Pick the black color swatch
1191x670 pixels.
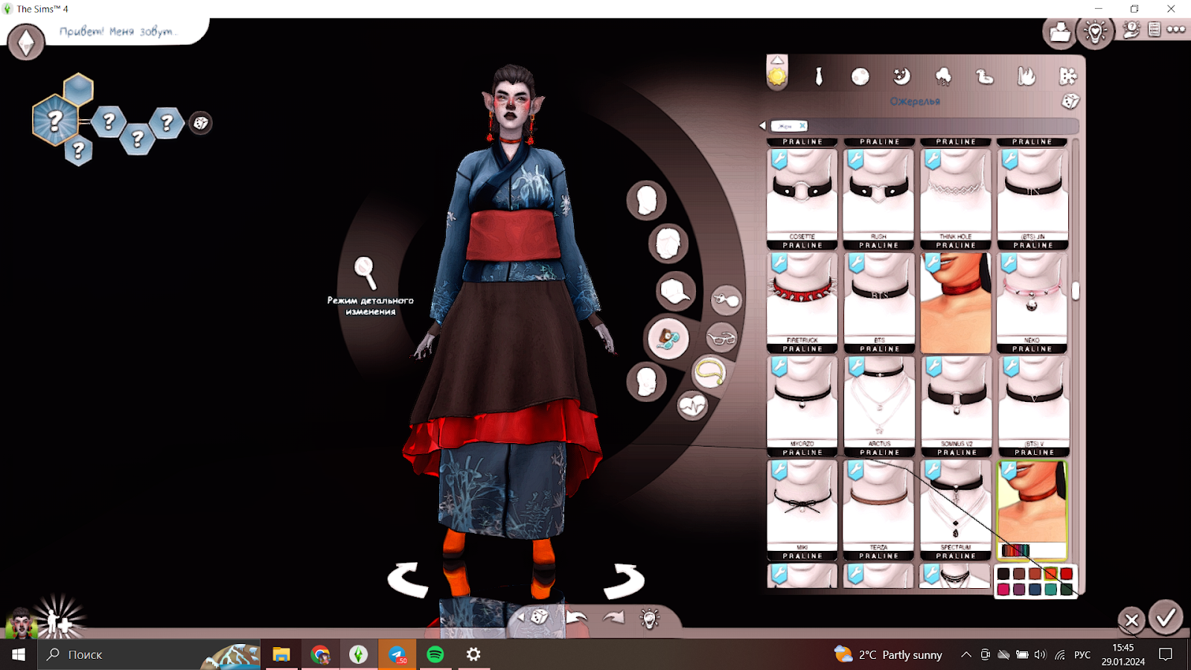[1003, 573]
